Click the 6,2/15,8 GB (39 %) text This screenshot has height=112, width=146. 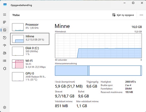[x=35, y=40]
